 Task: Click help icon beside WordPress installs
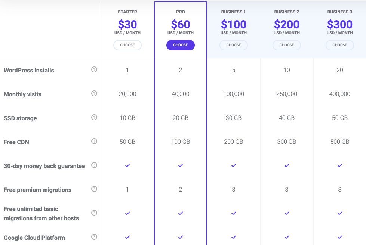[x=94, y=69]
